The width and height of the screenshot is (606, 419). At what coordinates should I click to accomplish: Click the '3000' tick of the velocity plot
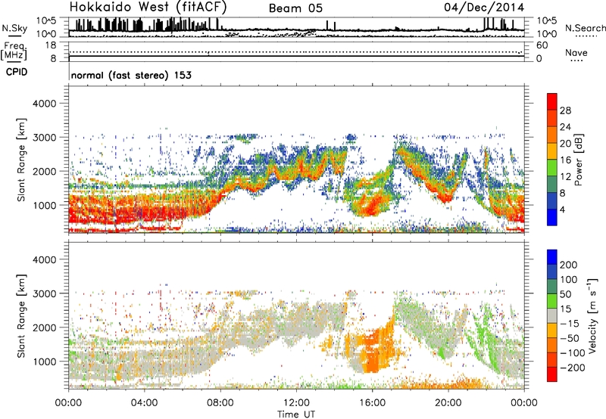point(44,293)
